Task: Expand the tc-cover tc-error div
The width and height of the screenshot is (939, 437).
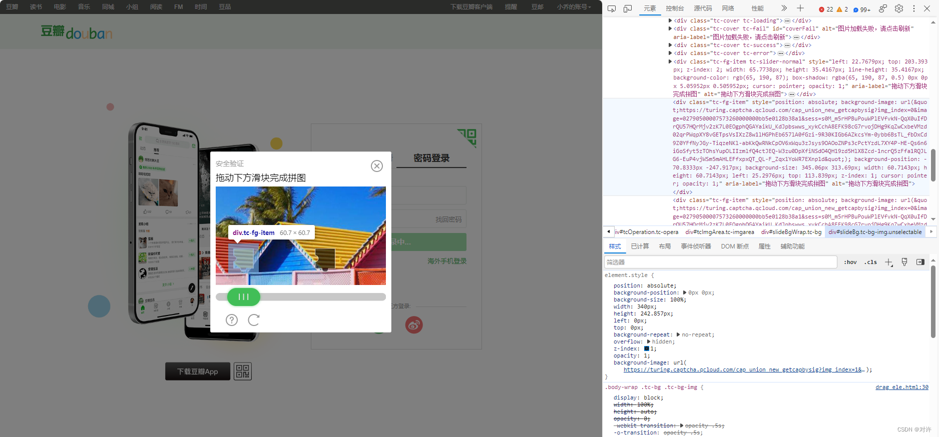Action: click(670, 53)
